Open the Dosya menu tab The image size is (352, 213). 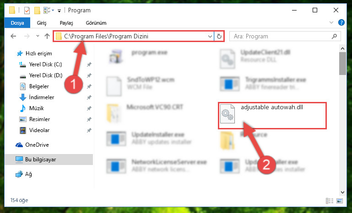(17, 23)
